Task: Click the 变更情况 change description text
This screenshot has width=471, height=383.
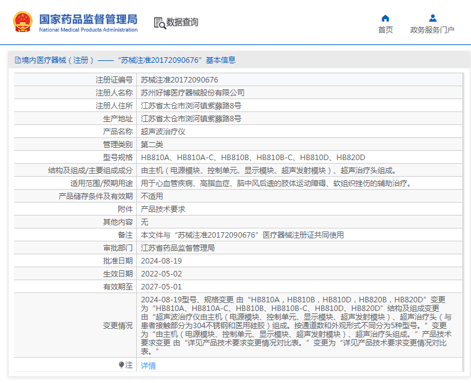Action: (296, 325)
